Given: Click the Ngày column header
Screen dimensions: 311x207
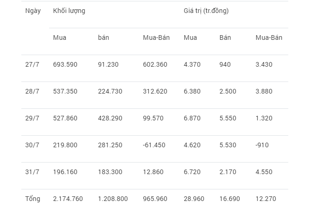Looking at the screenshot, I should (33, 11).
